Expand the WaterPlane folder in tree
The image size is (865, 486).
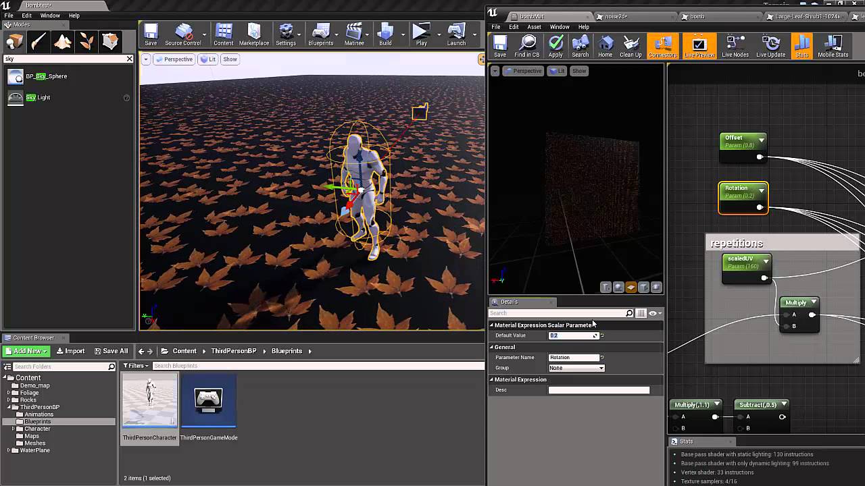point(8,450)
